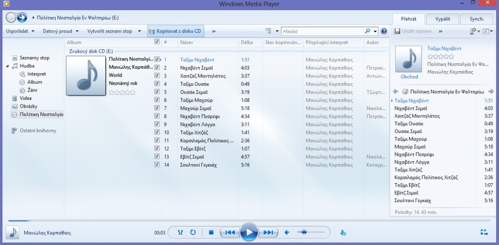Select Album in the sidebar tree
The width and height of the screenshot is (499, 245).
(35, 82)
